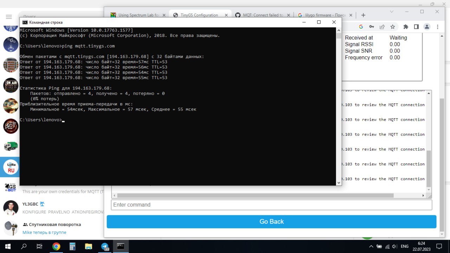
Task: Open the Chrome extensions puzzle icon
Action: coord(406,27)
